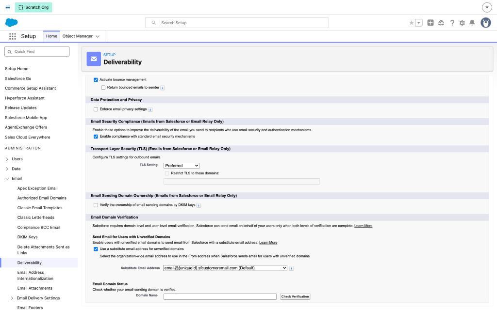The height and width of the screenshot is (310, 497).
Task: Open Hyperforce Assistant
Action: click(x=25, y=98)
